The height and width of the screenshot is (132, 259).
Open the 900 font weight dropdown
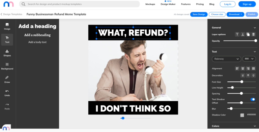249,59
